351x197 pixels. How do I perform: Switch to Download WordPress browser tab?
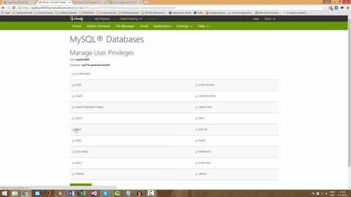coord(19,2)
